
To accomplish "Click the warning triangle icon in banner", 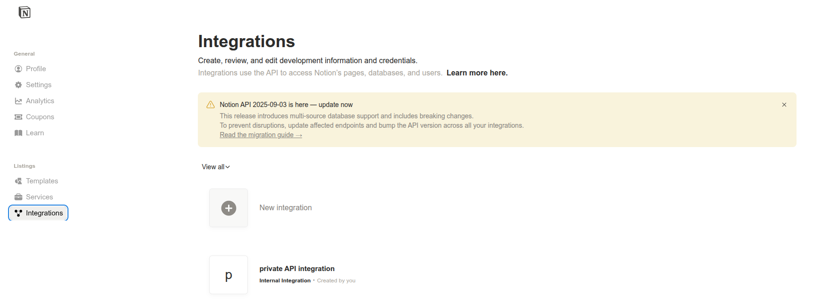I will pyautogui.click(x=211, y=105).
